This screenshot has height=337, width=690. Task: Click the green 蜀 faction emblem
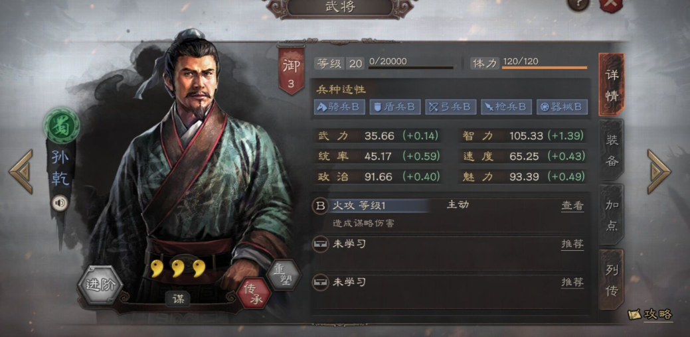[x=62, y=126]
